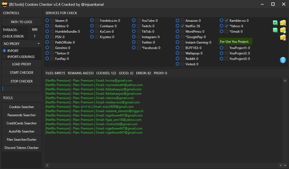This screenshot has width=289, height=169.
Task: Click the folder icon with green plus
Action: (283, 30)
